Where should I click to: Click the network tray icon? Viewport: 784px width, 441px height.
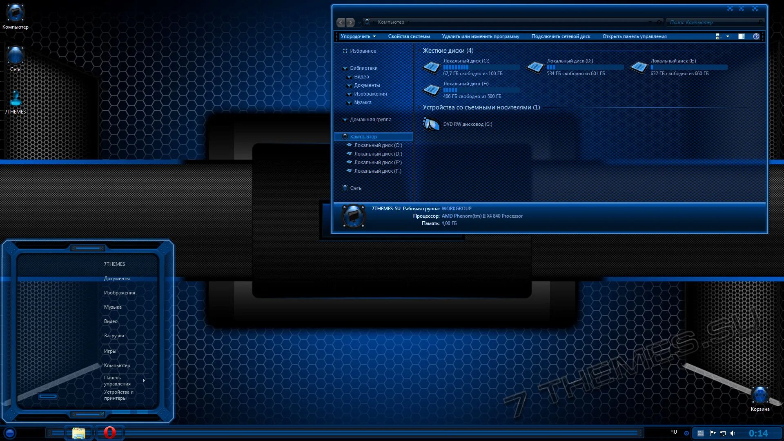(x=723, y=433)
